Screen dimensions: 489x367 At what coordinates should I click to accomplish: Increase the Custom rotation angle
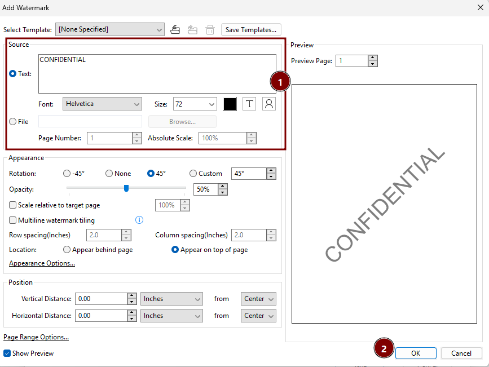[x=271, y=171]
